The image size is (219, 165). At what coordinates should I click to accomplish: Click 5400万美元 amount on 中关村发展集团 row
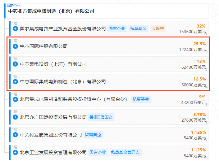195,138
